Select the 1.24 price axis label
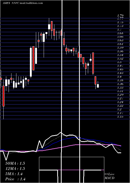This screenshot has height=183, width=130. click(120, 102)
